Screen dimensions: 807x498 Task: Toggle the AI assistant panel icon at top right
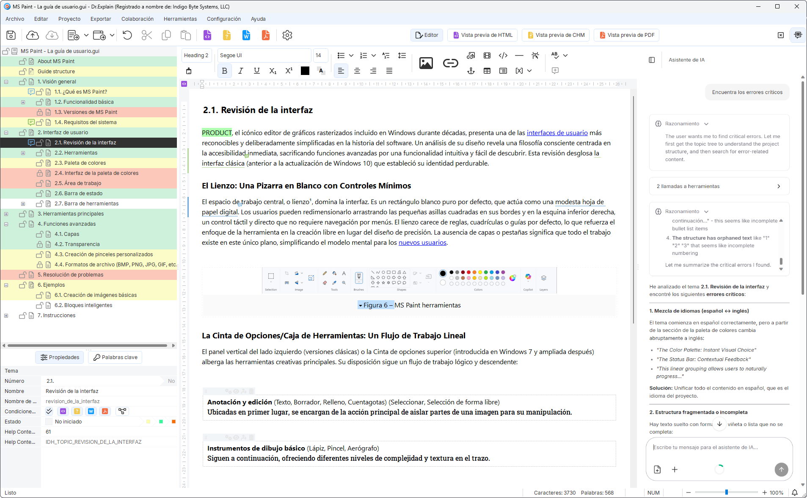(x=798, y=35)
